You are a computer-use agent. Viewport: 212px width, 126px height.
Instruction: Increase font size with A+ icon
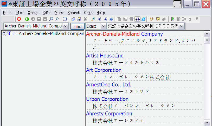(99, 19)
